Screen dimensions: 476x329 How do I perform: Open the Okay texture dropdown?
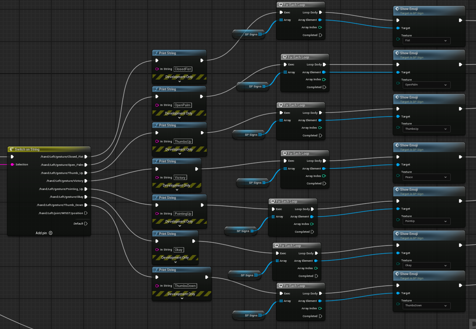(426, 265)
